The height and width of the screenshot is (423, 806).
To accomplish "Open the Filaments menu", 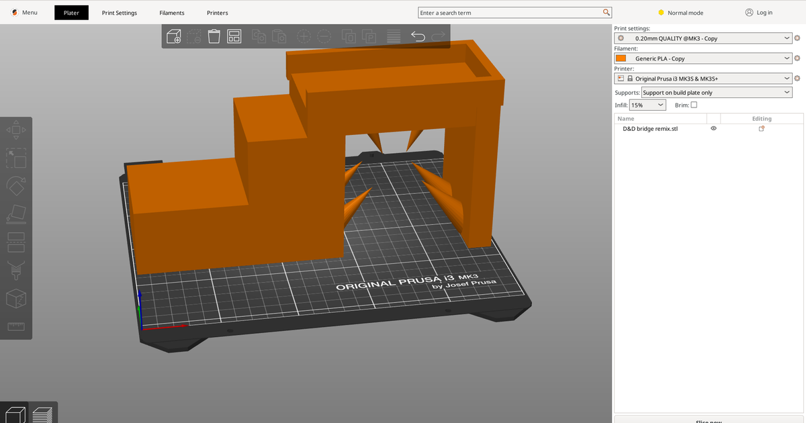I will [x=172, y=12].
